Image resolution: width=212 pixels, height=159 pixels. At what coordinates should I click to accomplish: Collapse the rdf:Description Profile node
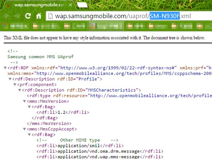point(10,79)
